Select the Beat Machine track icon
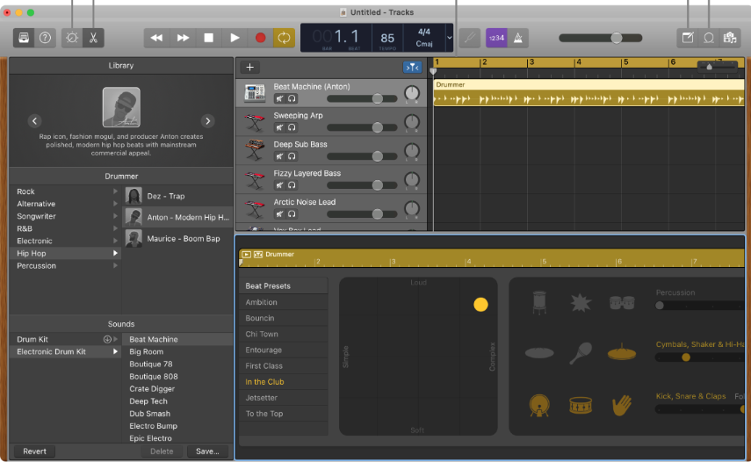751x462 pixels. [255, 93]
